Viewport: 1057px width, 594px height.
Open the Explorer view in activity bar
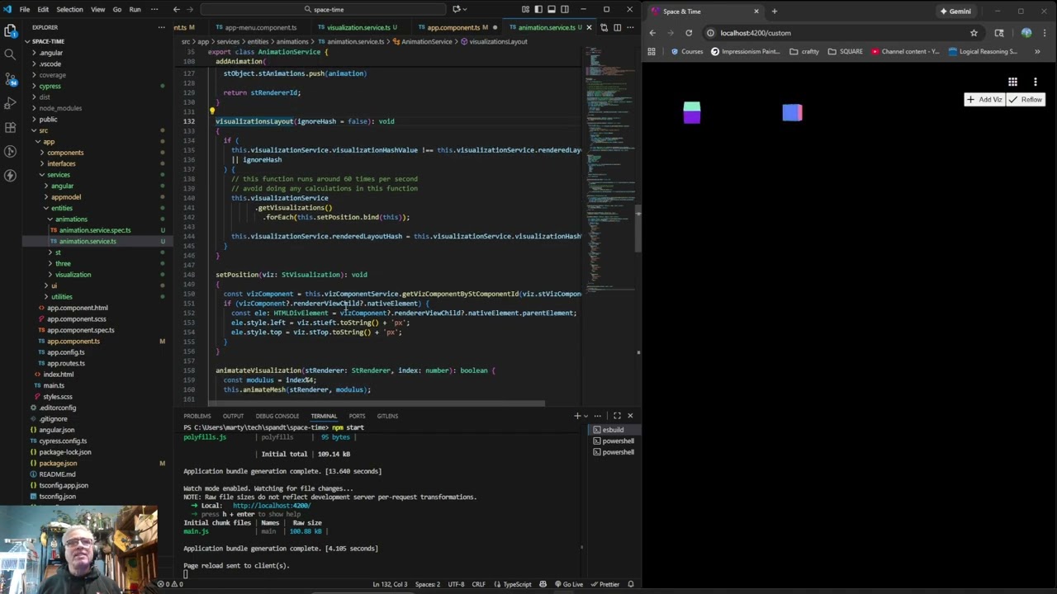tap(10, 31)
